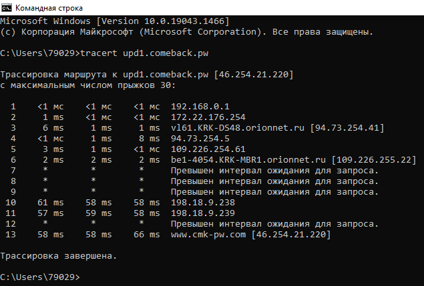
Task: Click the "с максимальным числом прыжков 30" line
Action: tap(87, 85)
